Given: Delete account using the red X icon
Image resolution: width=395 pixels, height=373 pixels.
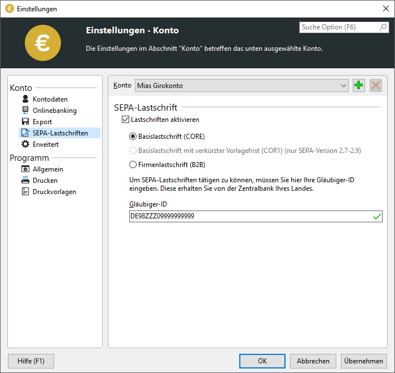Looking at the screenshot, I should coord(376,86).
